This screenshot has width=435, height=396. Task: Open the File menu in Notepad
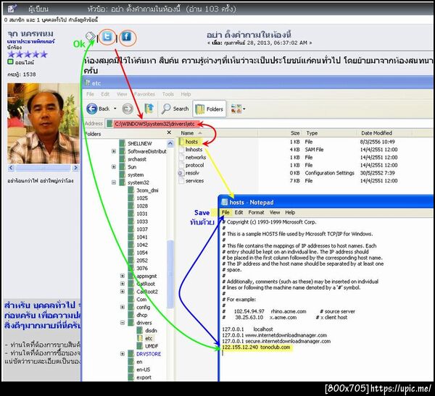225,213
